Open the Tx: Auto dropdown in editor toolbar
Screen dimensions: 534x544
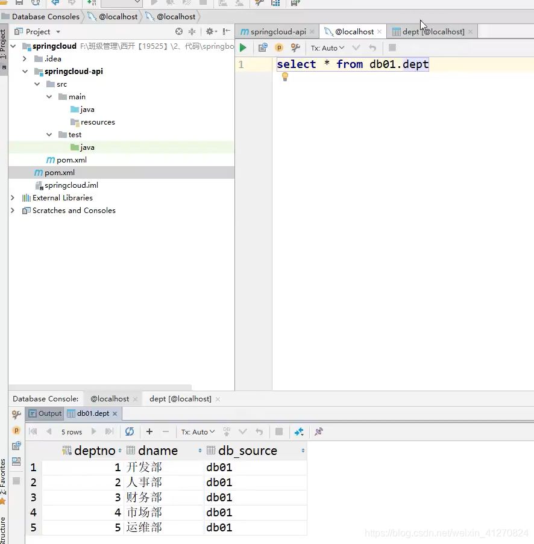point(327,48)
